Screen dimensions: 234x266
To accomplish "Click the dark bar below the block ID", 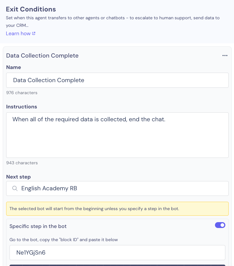I will point(118,265).
